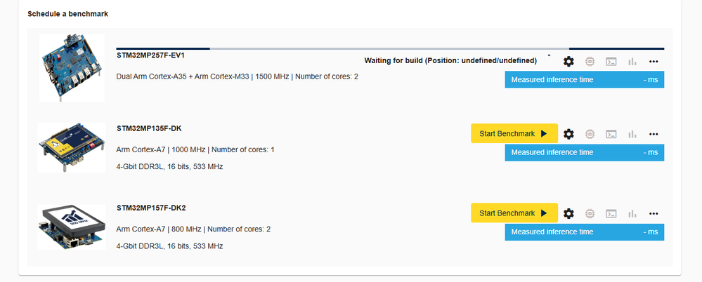Click chip icon for STM32MP257F-EV1 board
The width and height of the screenshot is (702, 282).
[590, 62]
